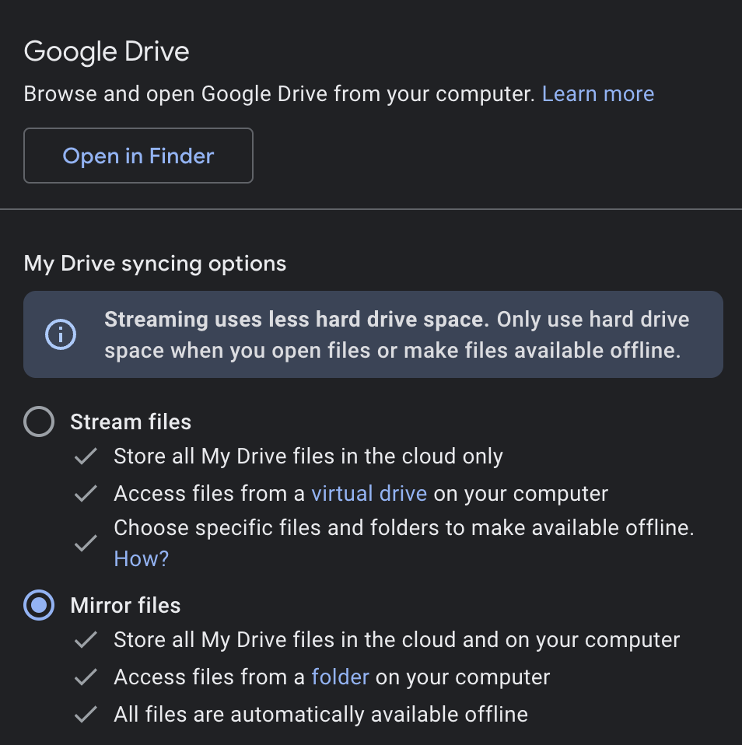Image resolution: width=742 pixels, height=745 pixels.
Task: Click the 'Mirror files' label
Action: 125,605
